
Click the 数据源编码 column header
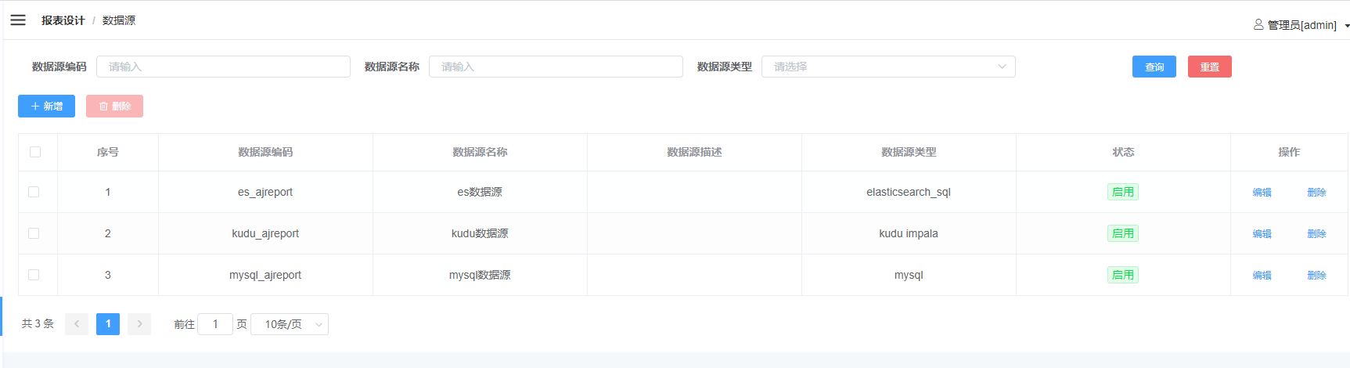point(265,152)
